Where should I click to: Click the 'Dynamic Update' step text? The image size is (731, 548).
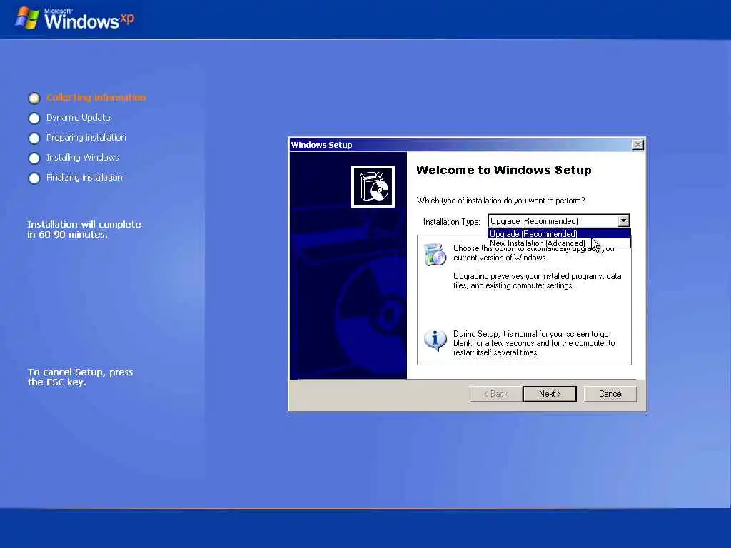point(79,118)
